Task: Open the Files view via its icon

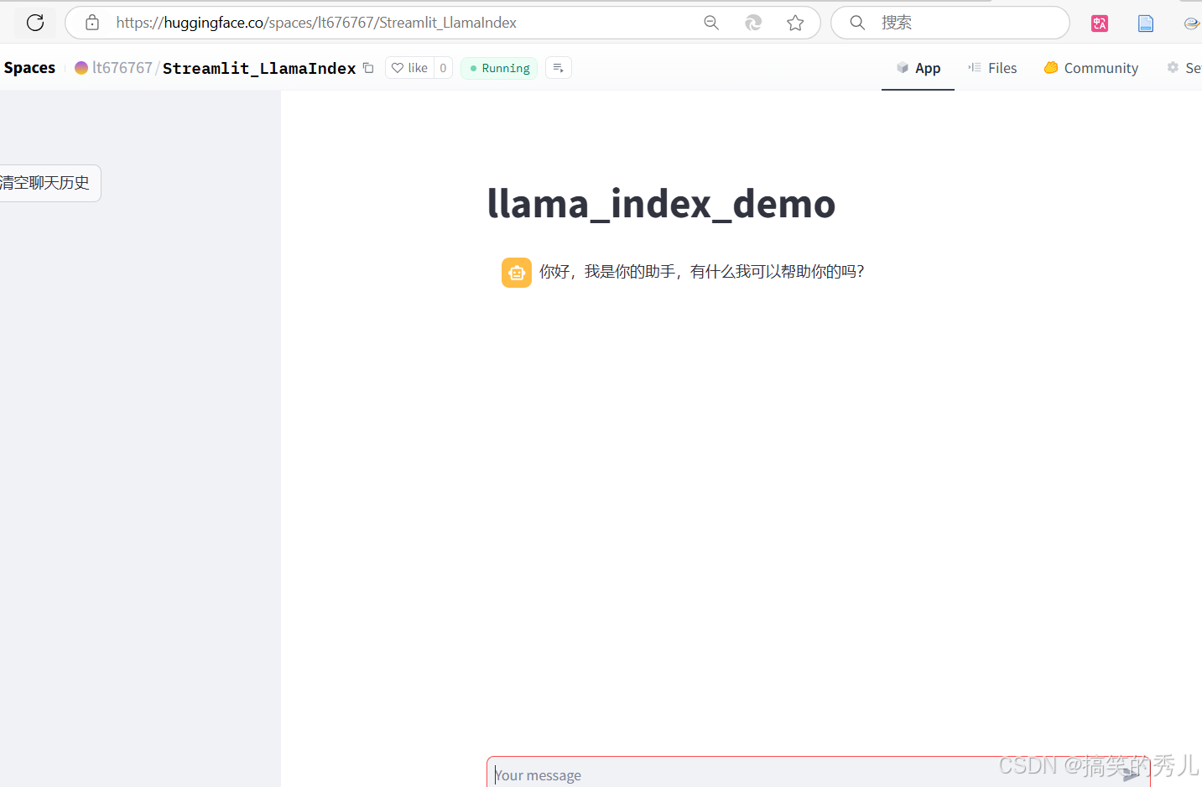Action: 974,67
